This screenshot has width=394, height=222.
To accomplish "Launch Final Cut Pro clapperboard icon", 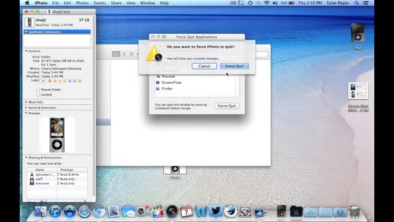I will click(x=158, y=211).
